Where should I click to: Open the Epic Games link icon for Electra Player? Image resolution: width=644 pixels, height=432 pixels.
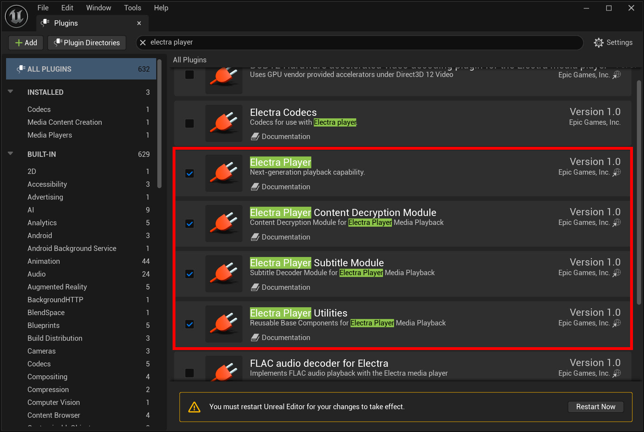[617, 173]
